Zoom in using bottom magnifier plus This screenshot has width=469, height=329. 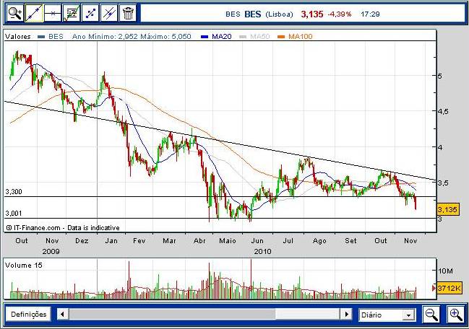[455, 315]
